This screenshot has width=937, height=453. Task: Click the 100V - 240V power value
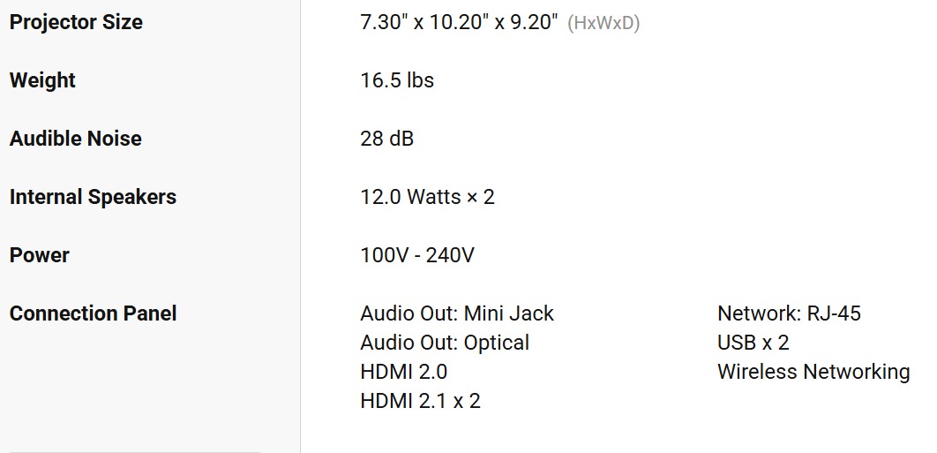click(417, 255)
